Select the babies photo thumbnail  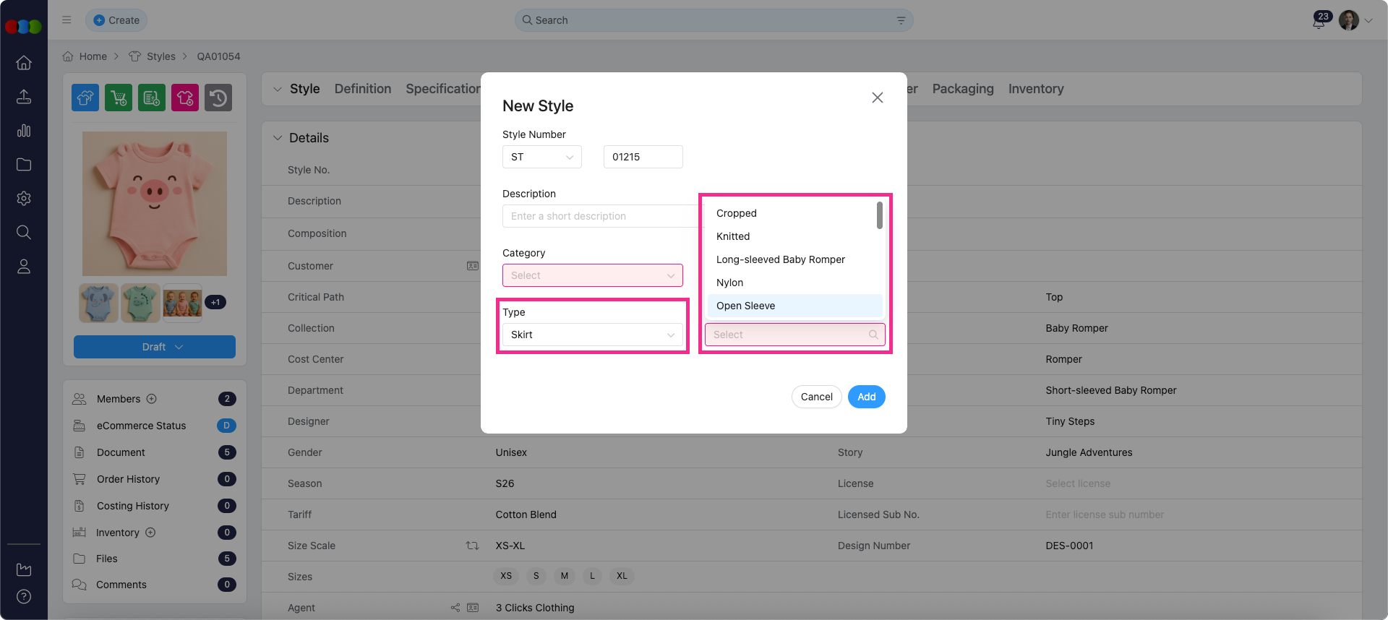(182, 303)
